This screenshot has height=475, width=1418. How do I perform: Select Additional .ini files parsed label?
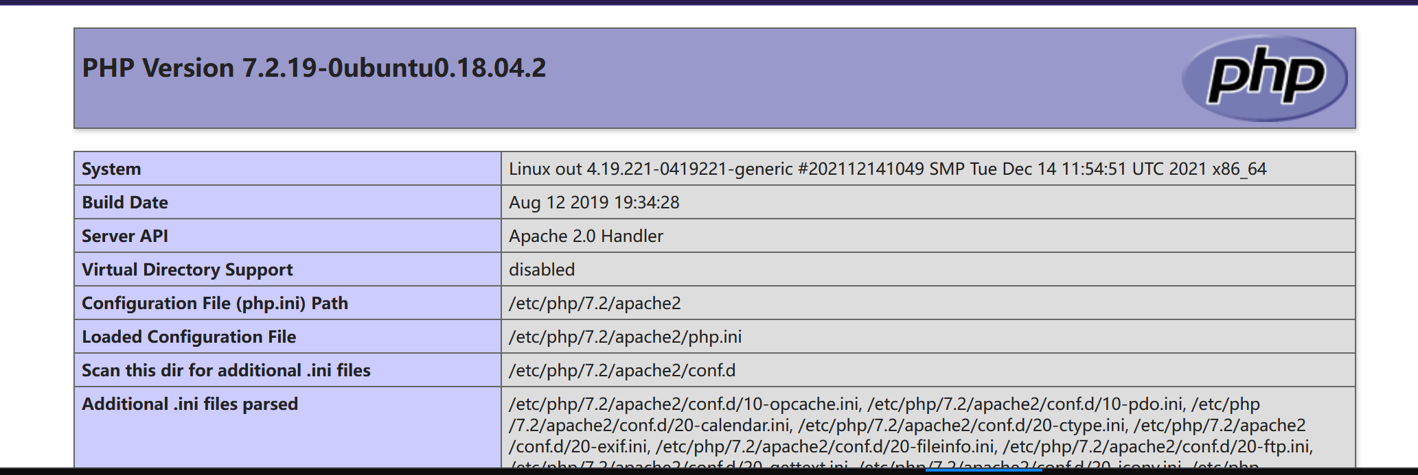coord(190,404)
